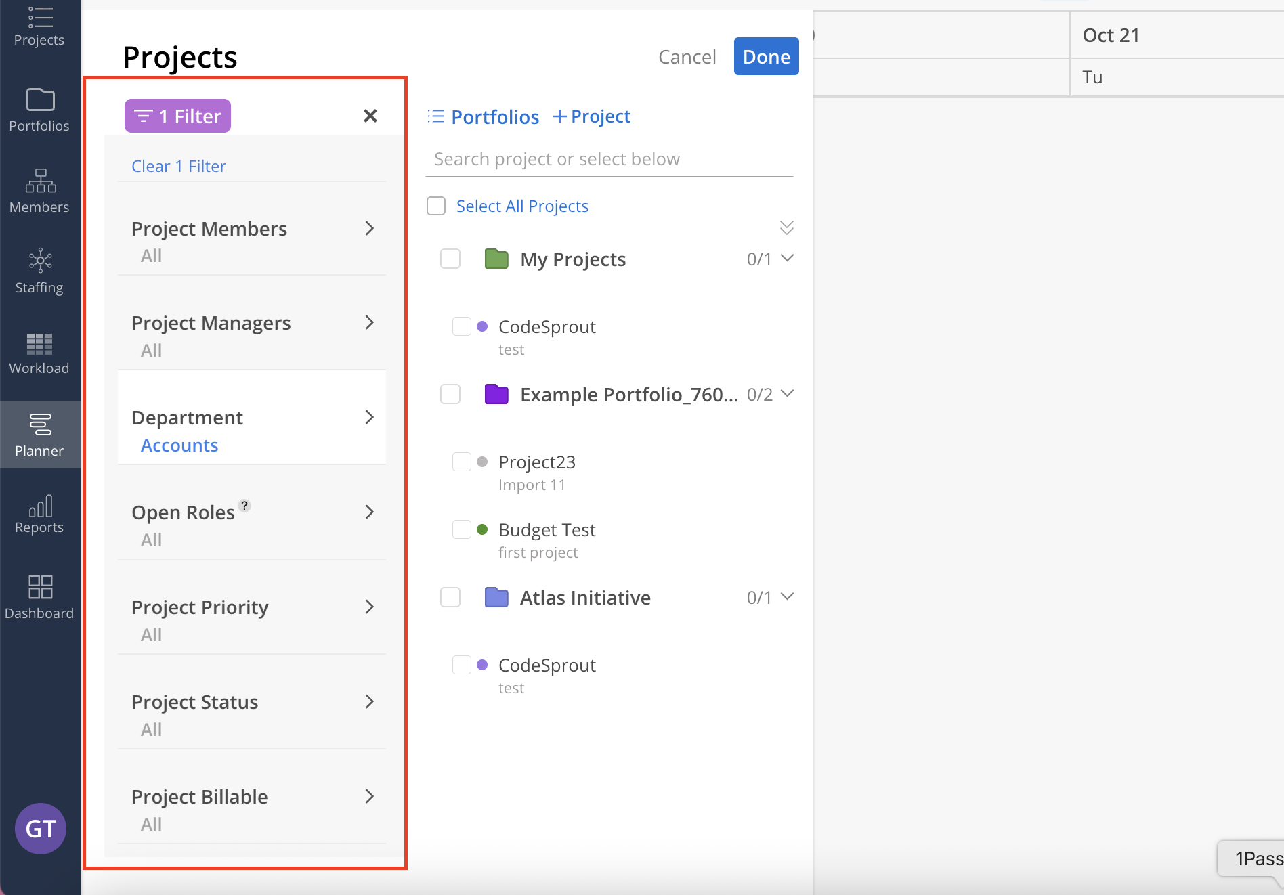Check the Select All Projects checkbox
The image size is (1284, 895).
[x=436, y=206]
